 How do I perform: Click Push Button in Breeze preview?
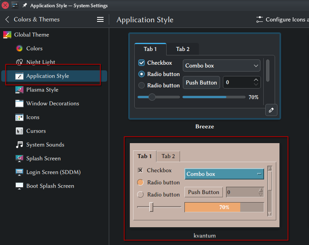pyautogui.click(x=201, y=82)
